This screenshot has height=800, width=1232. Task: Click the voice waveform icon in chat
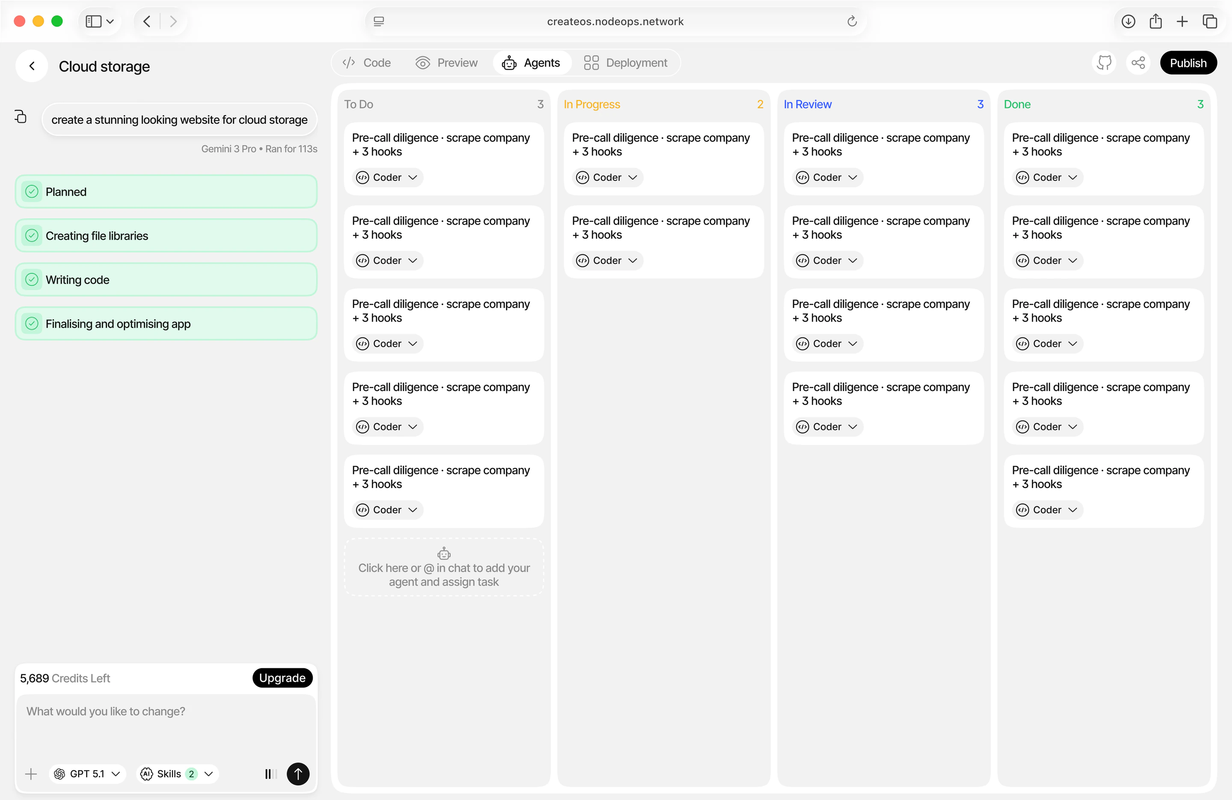(271, 773)
